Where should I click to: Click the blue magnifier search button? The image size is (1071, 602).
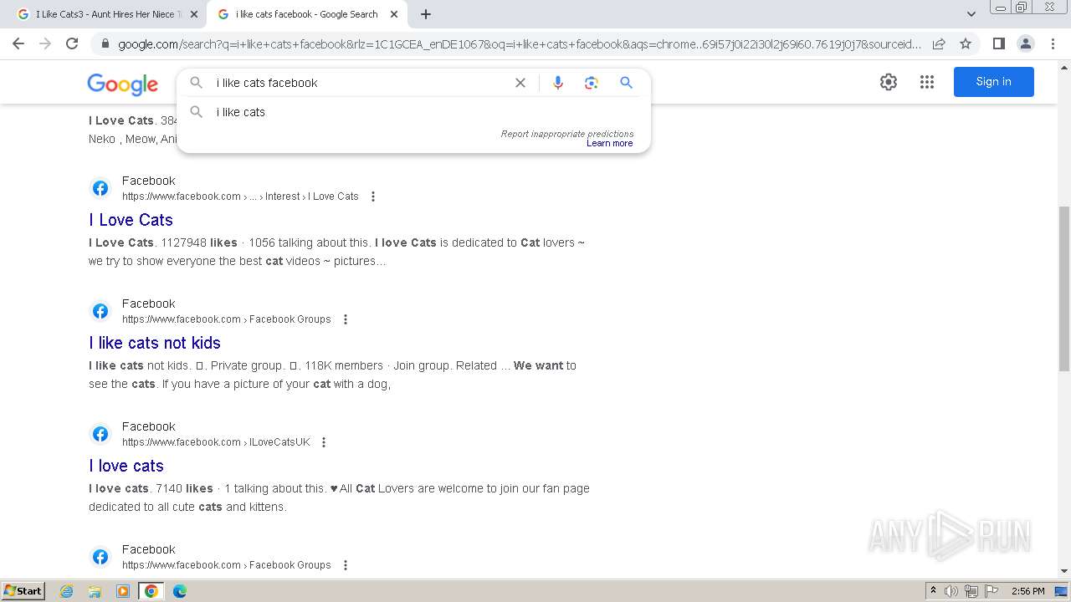tap(626, 83)
